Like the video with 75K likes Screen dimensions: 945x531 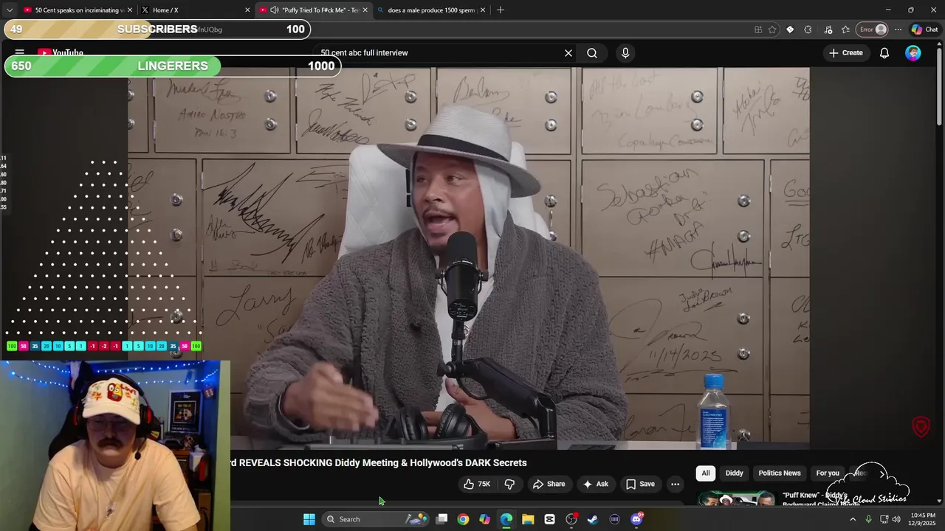pyautogui.click(x=476, y=484)
